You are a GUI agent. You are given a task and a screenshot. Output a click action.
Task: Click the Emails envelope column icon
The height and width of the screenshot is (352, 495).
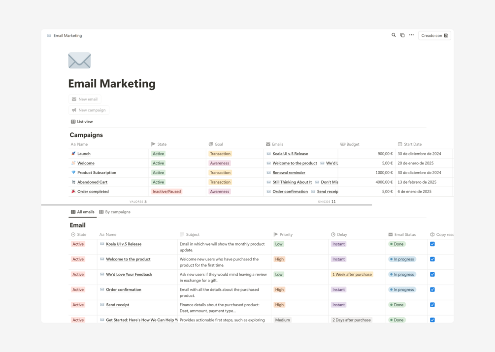click(268, 144)
